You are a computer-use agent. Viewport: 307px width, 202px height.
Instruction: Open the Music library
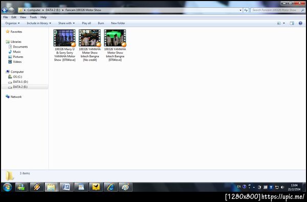(14, 52)
